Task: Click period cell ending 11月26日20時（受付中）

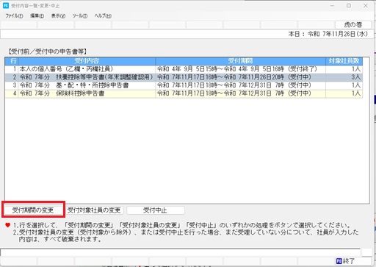Action: tap(240, 77)
